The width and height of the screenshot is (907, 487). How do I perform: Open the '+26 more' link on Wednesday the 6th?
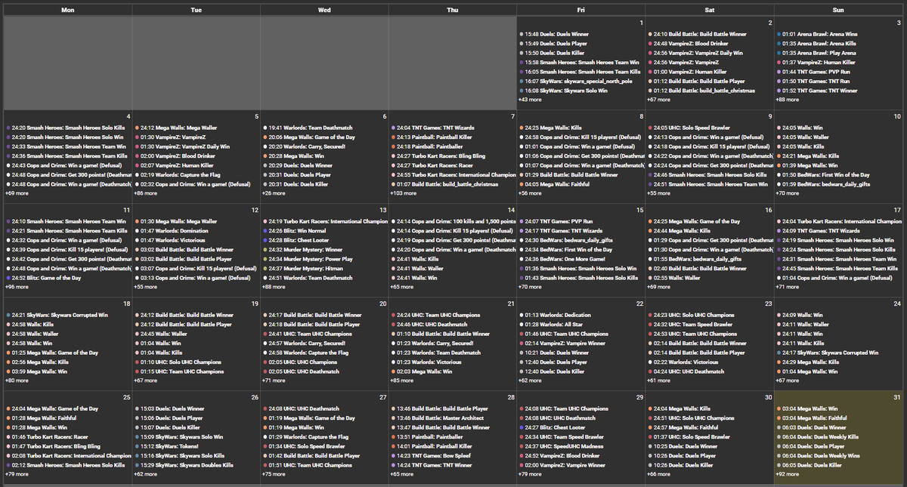pyautogui.click(x=273, y=193)
